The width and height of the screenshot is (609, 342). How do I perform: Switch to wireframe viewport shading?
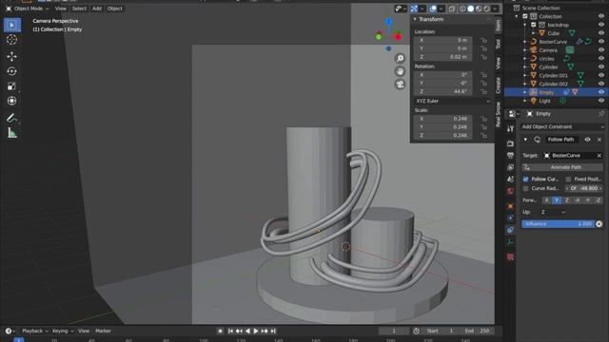coord(462,9)
